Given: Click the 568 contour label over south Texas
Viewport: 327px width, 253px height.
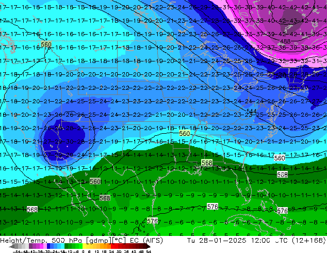Looking at the screenshot, I should coord(105,198).
